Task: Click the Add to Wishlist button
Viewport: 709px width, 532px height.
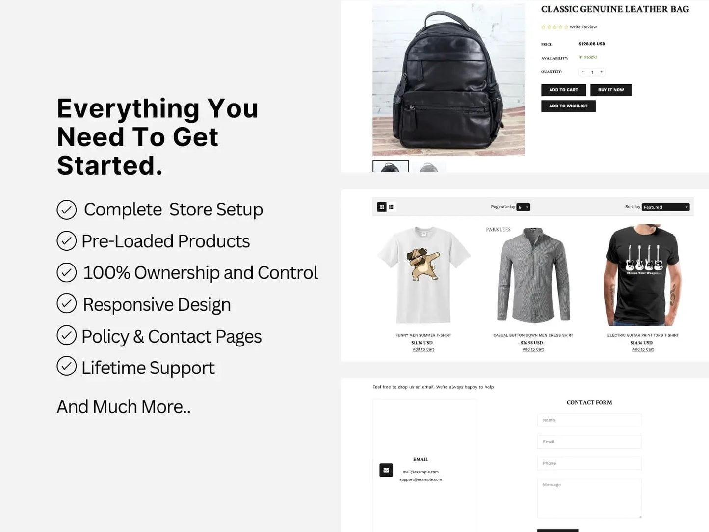Action: click(568, 106)
